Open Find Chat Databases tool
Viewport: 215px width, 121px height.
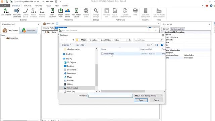17,13
